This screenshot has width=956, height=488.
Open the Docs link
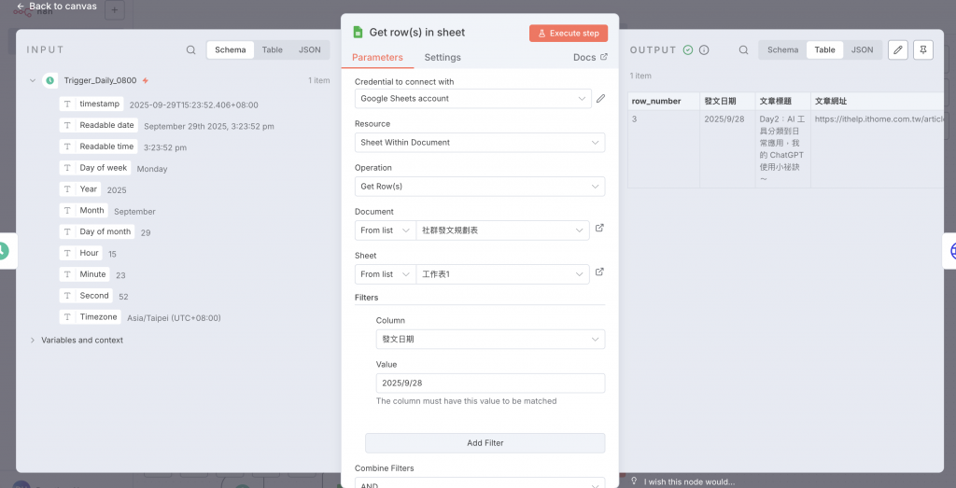point(590,57)
